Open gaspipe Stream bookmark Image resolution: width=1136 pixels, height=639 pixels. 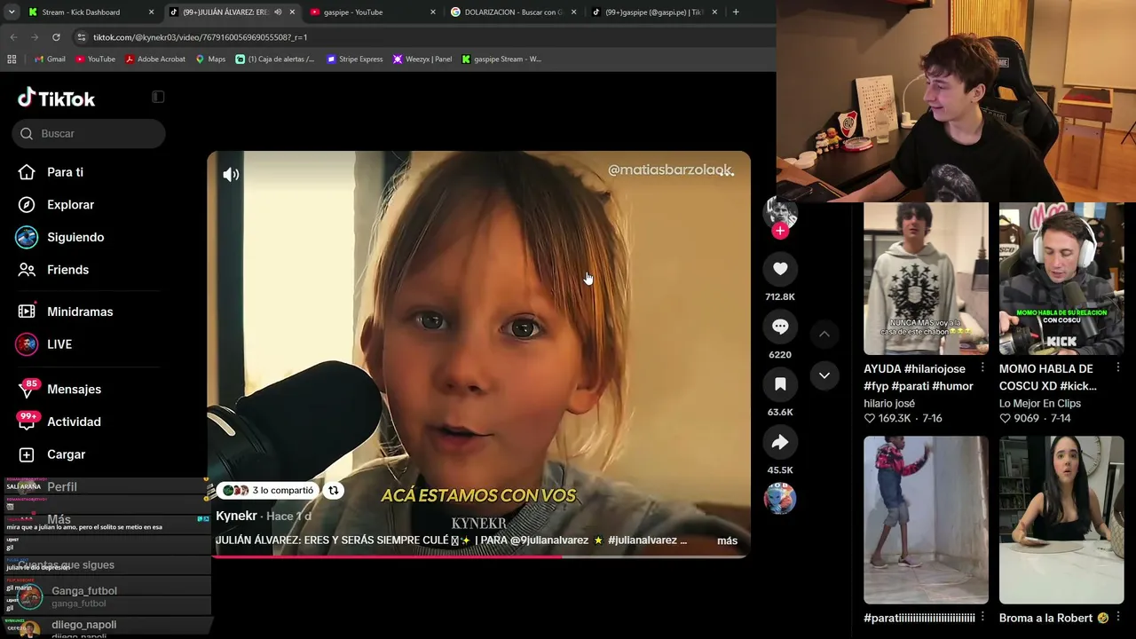(x=501, y=59)
